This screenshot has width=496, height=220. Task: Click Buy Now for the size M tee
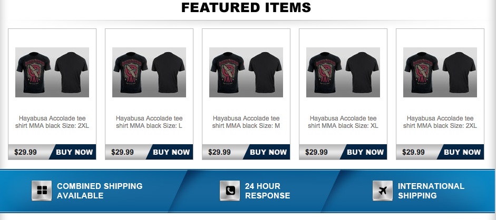(268, 152)
